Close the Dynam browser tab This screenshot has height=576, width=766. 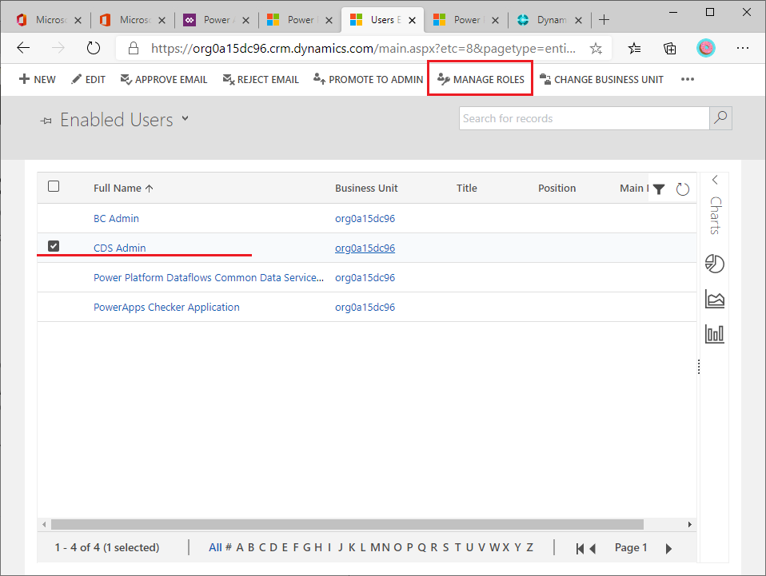click(578, 20)
